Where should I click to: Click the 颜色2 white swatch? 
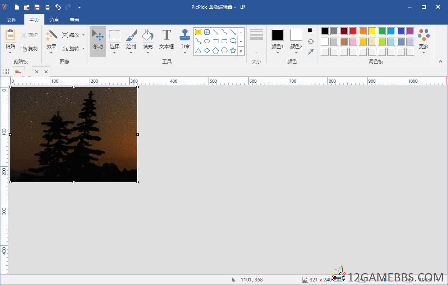[x=296, y=35]
